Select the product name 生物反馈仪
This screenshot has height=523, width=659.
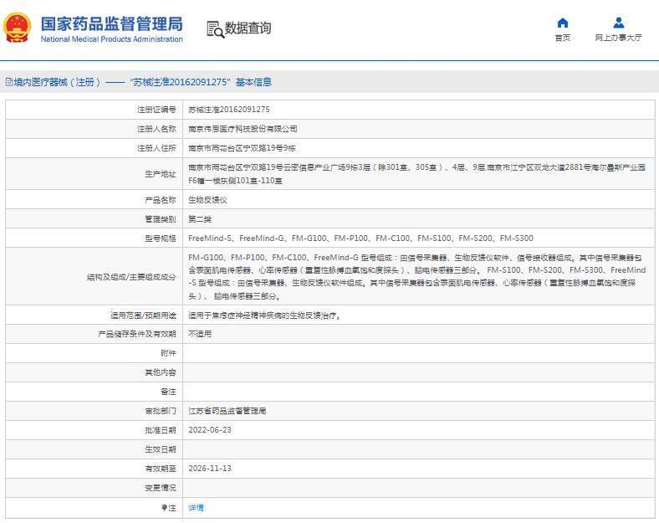207,200
